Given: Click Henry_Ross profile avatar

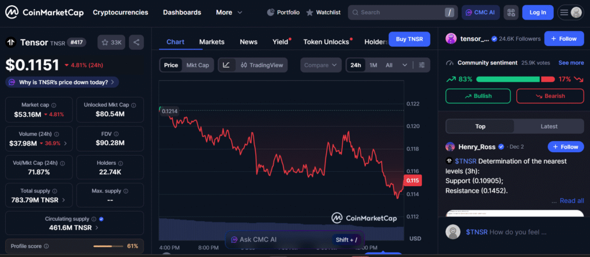Looking at the screenshot, I should (x=450, y=147).
